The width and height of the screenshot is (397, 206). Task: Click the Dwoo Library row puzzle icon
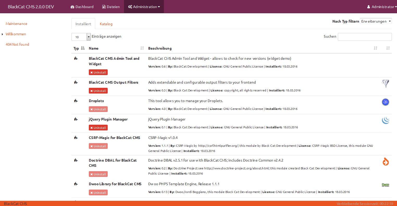coord(76,184)
